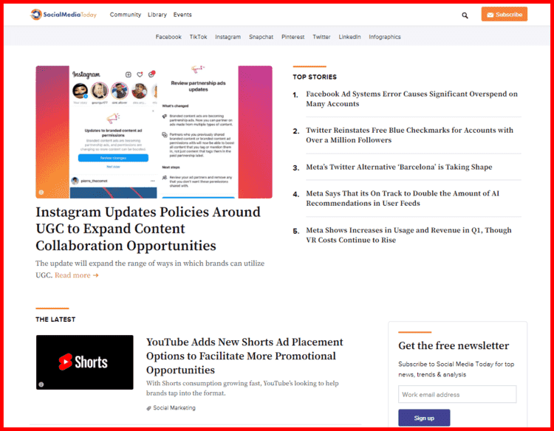The width and height of the screenshot is (554, 431).
Task: Go to the LinkedIn topic
Action: click(350, 37)
